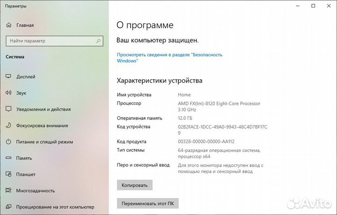Click the Копировать button
The width and height of the screenshot is (337, 215).
134,185
